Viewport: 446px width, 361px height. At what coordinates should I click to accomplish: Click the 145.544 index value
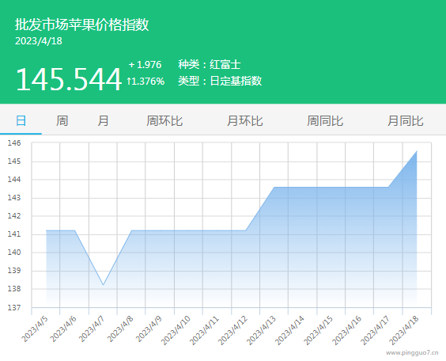coord(69,79)
